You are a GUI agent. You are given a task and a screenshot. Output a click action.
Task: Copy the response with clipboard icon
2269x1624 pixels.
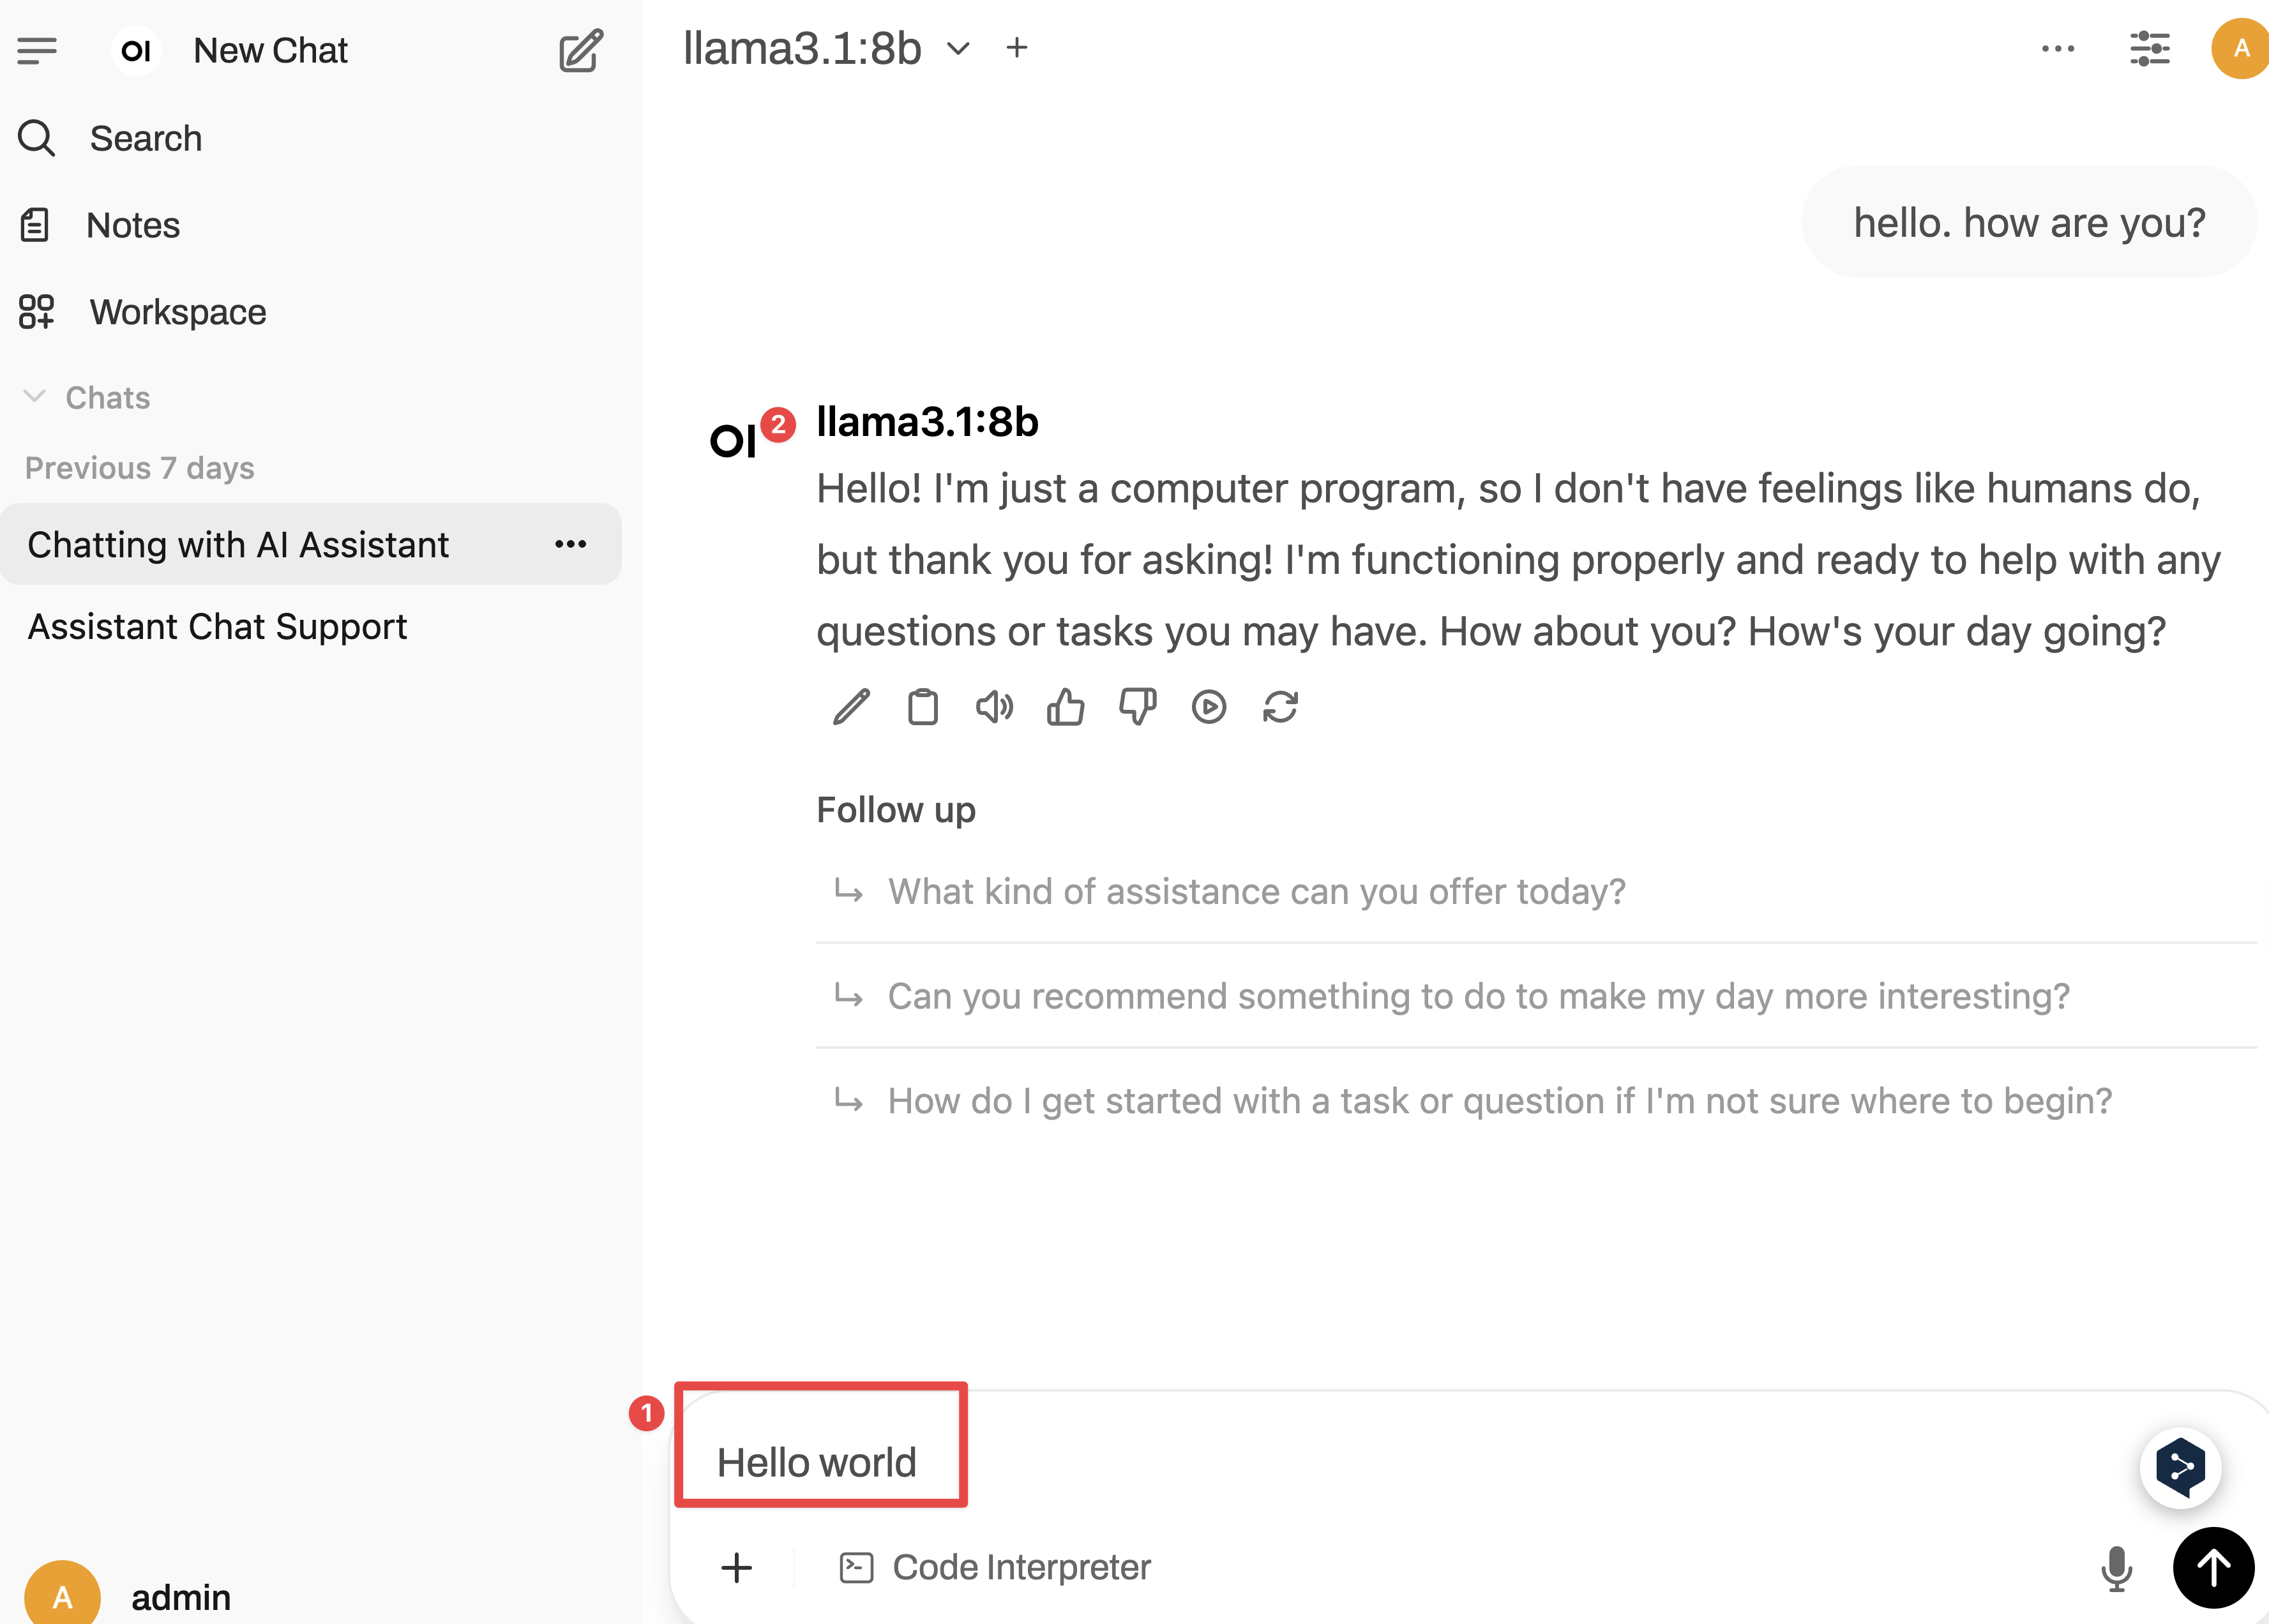(922, 707)
